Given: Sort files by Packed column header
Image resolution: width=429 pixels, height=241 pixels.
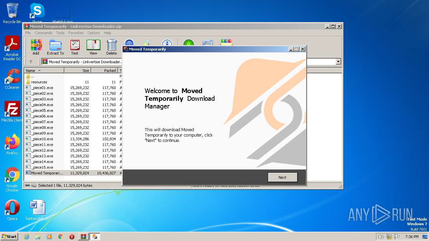Looking at the screenshot, I should [104, 71].
